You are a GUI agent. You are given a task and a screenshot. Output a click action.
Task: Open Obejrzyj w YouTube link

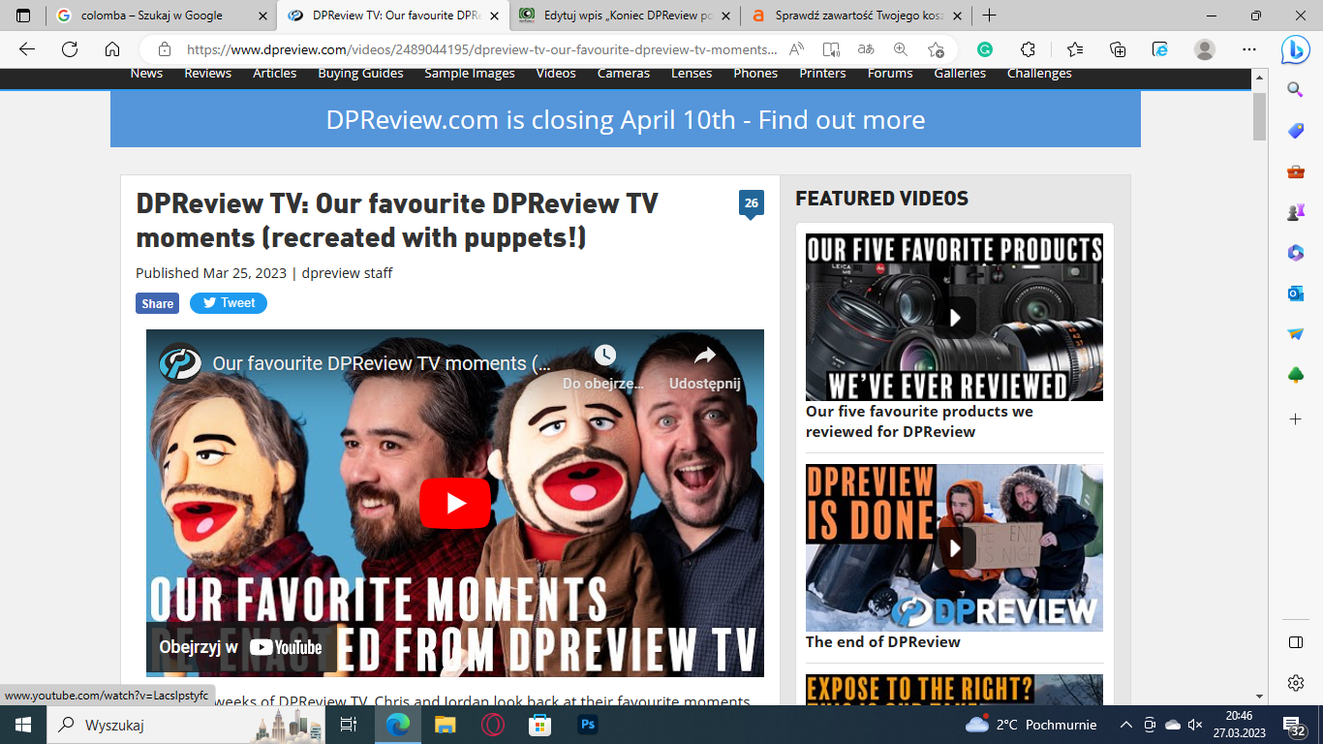[240, 647]
